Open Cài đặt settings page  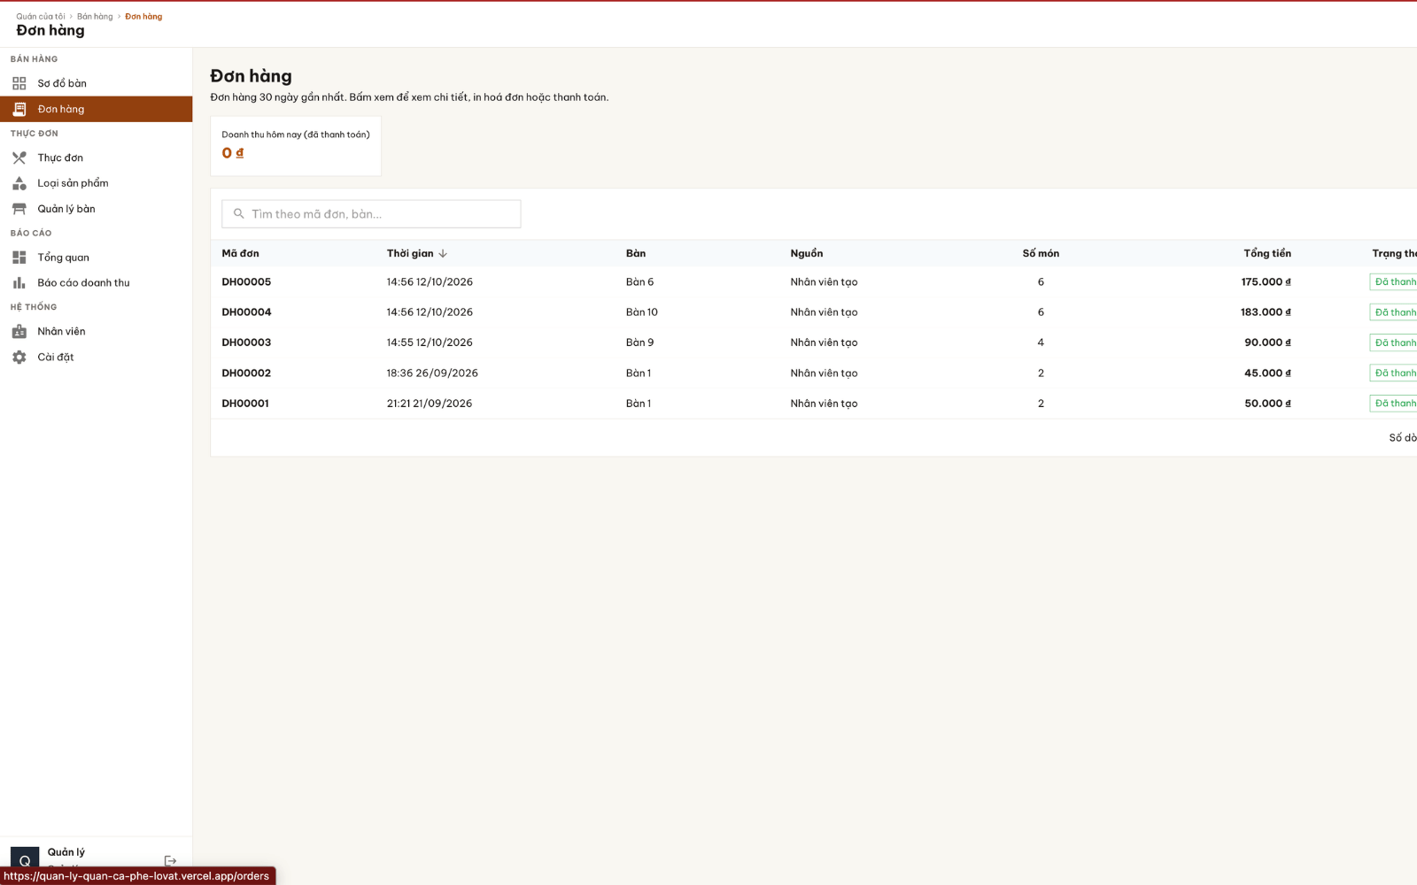pyautogui.click(x=96, y=357)
